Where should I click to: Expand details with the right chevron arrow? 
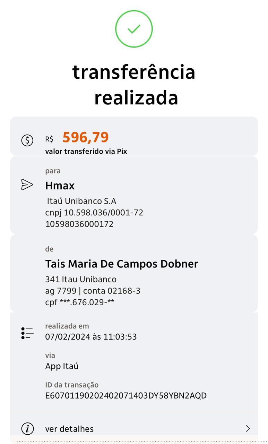[x=248, y=429]
